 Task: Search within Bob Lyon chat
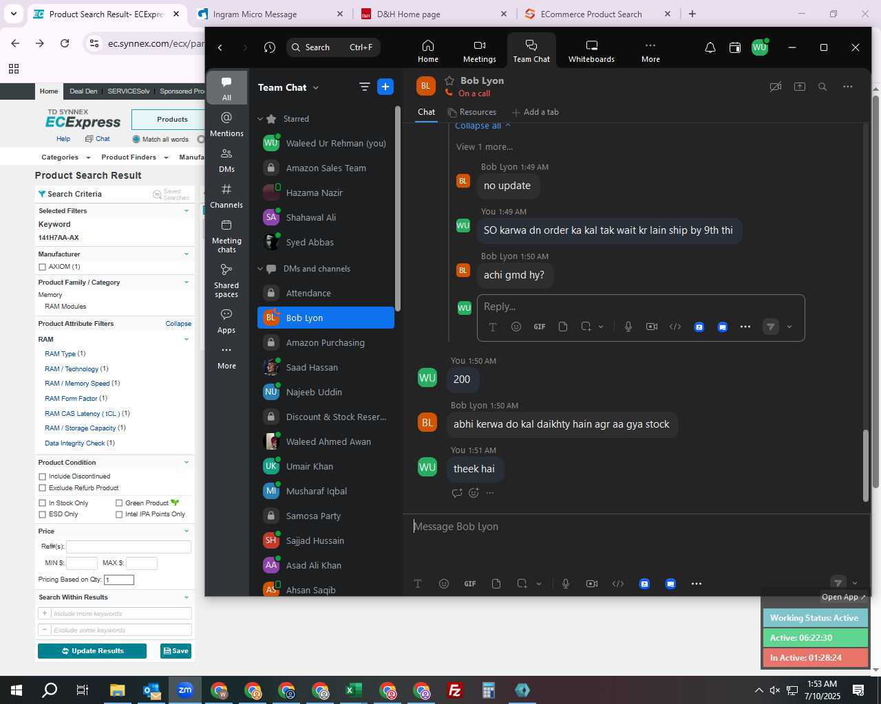(822, 87)
